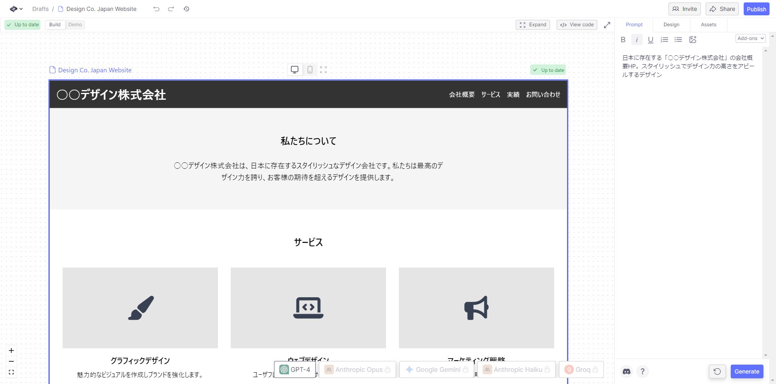The height and width of the screenshot is (384, 776).
Task: Insert an image into the prompt
Action: click(x=693, y=40)
